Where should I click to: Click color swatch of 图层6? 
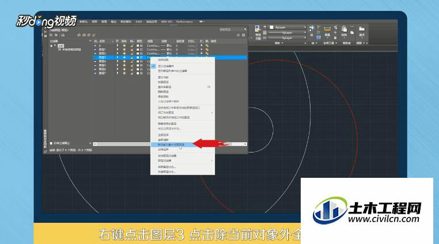tap(138, 69)
